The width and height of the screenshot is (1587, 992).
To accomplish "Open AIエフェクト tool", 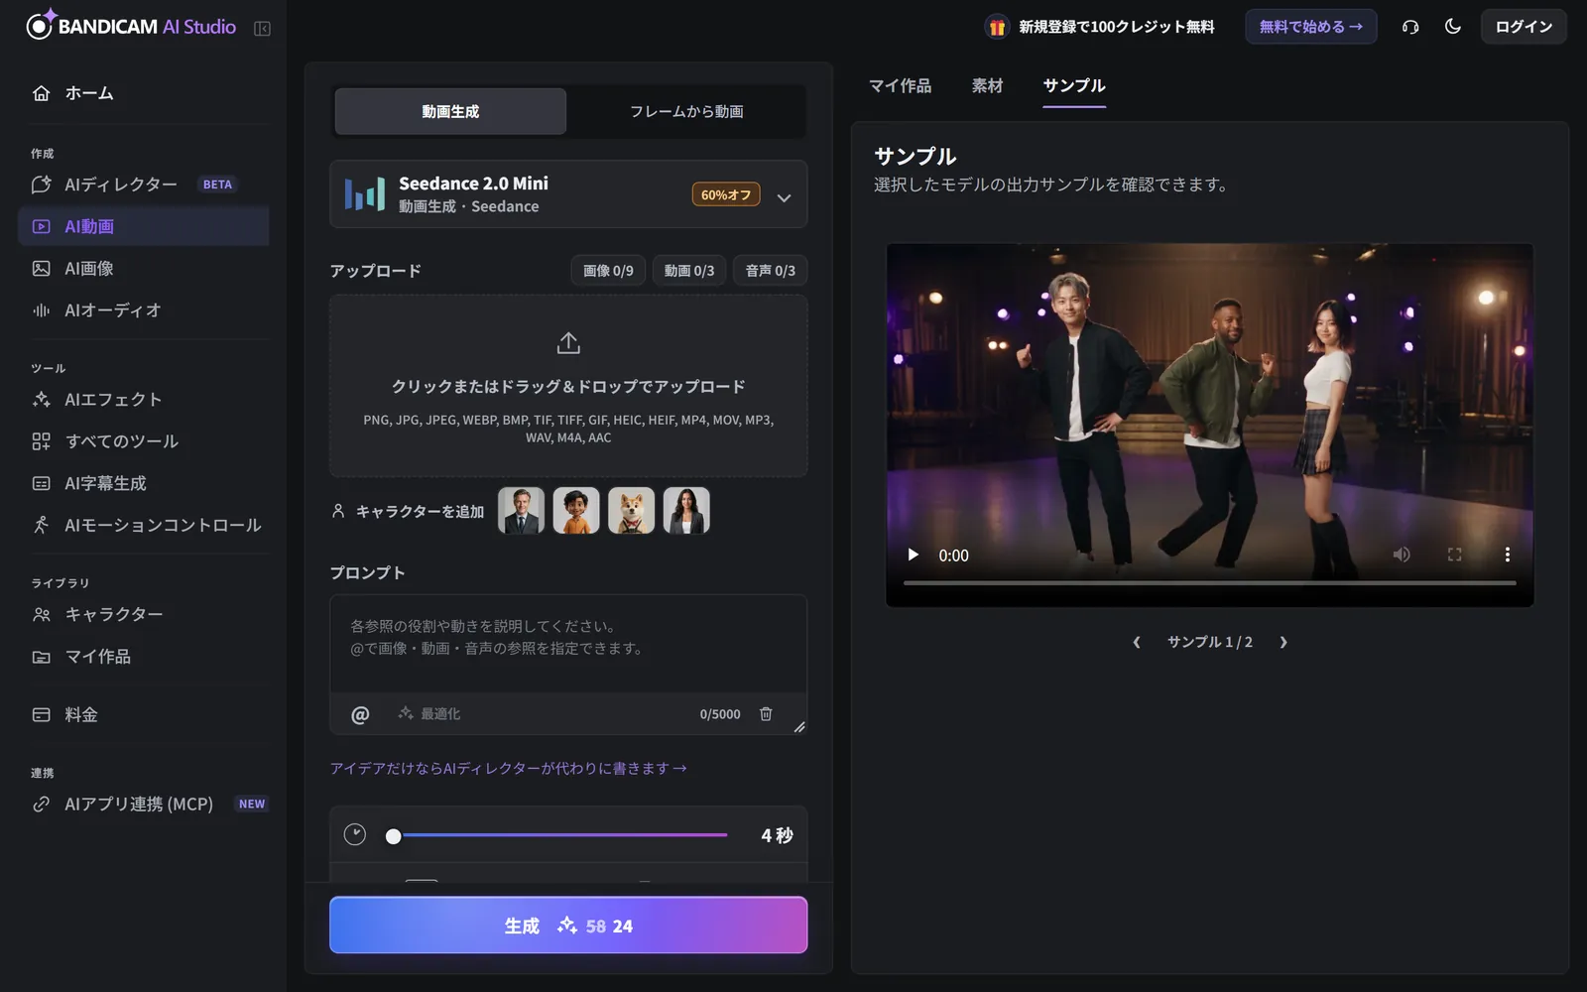I will pyautogui.click(x=144, y=399).
